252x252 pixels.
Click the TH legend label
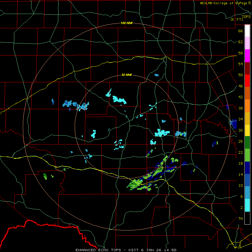[241, 219]
